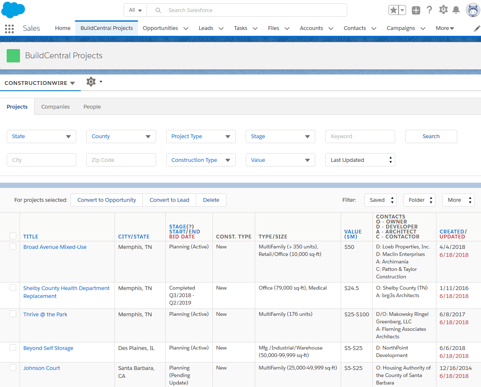Check the Beyond Self Storage row checkbox
The height and width of the screenshot is (387, 481).
click(x=13, y=347)
